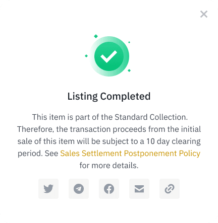Click the green sparkle left of the checkmark circle
218x223 pixels.
coord(86,56)
